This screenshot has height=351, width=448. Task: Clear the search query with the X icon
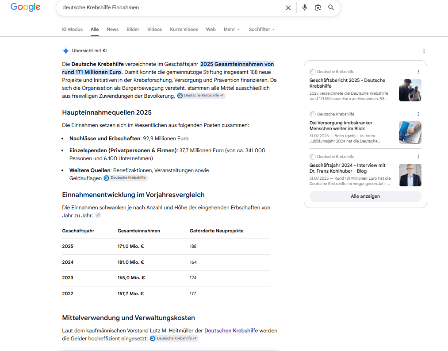(288, 8)
